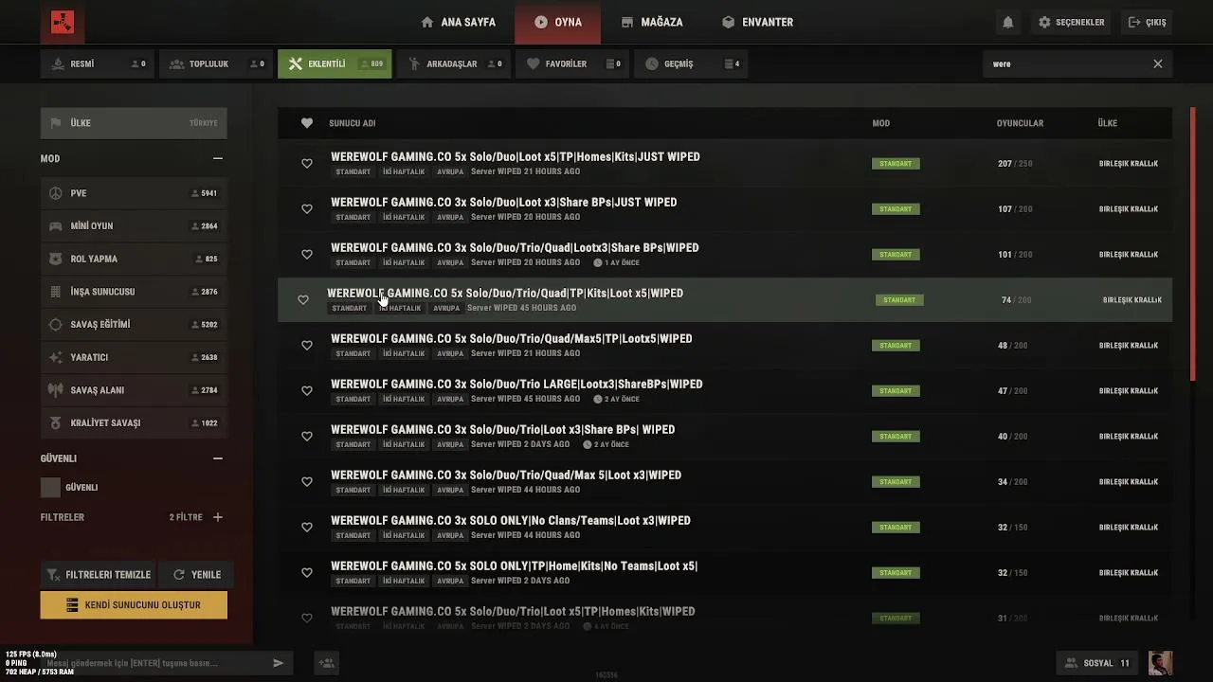This screenshot has height=682, width=1213.
Task: Click the server list scrollbar
Action: pos(1192,244)
